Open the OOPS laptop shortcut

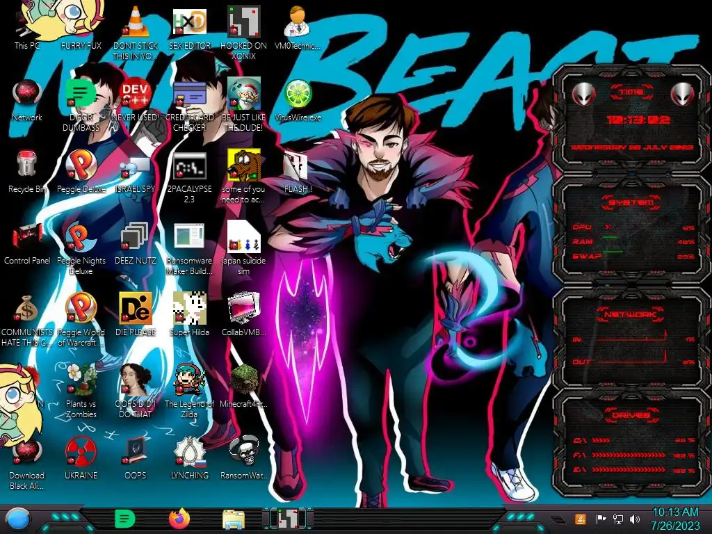click(136, 459)
